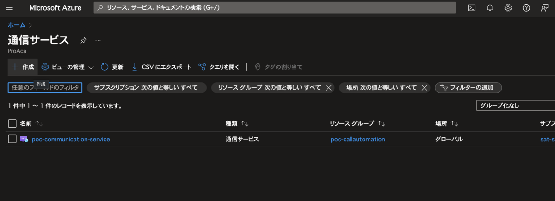Open the poc-communication-service resource link

click(71, 139)
